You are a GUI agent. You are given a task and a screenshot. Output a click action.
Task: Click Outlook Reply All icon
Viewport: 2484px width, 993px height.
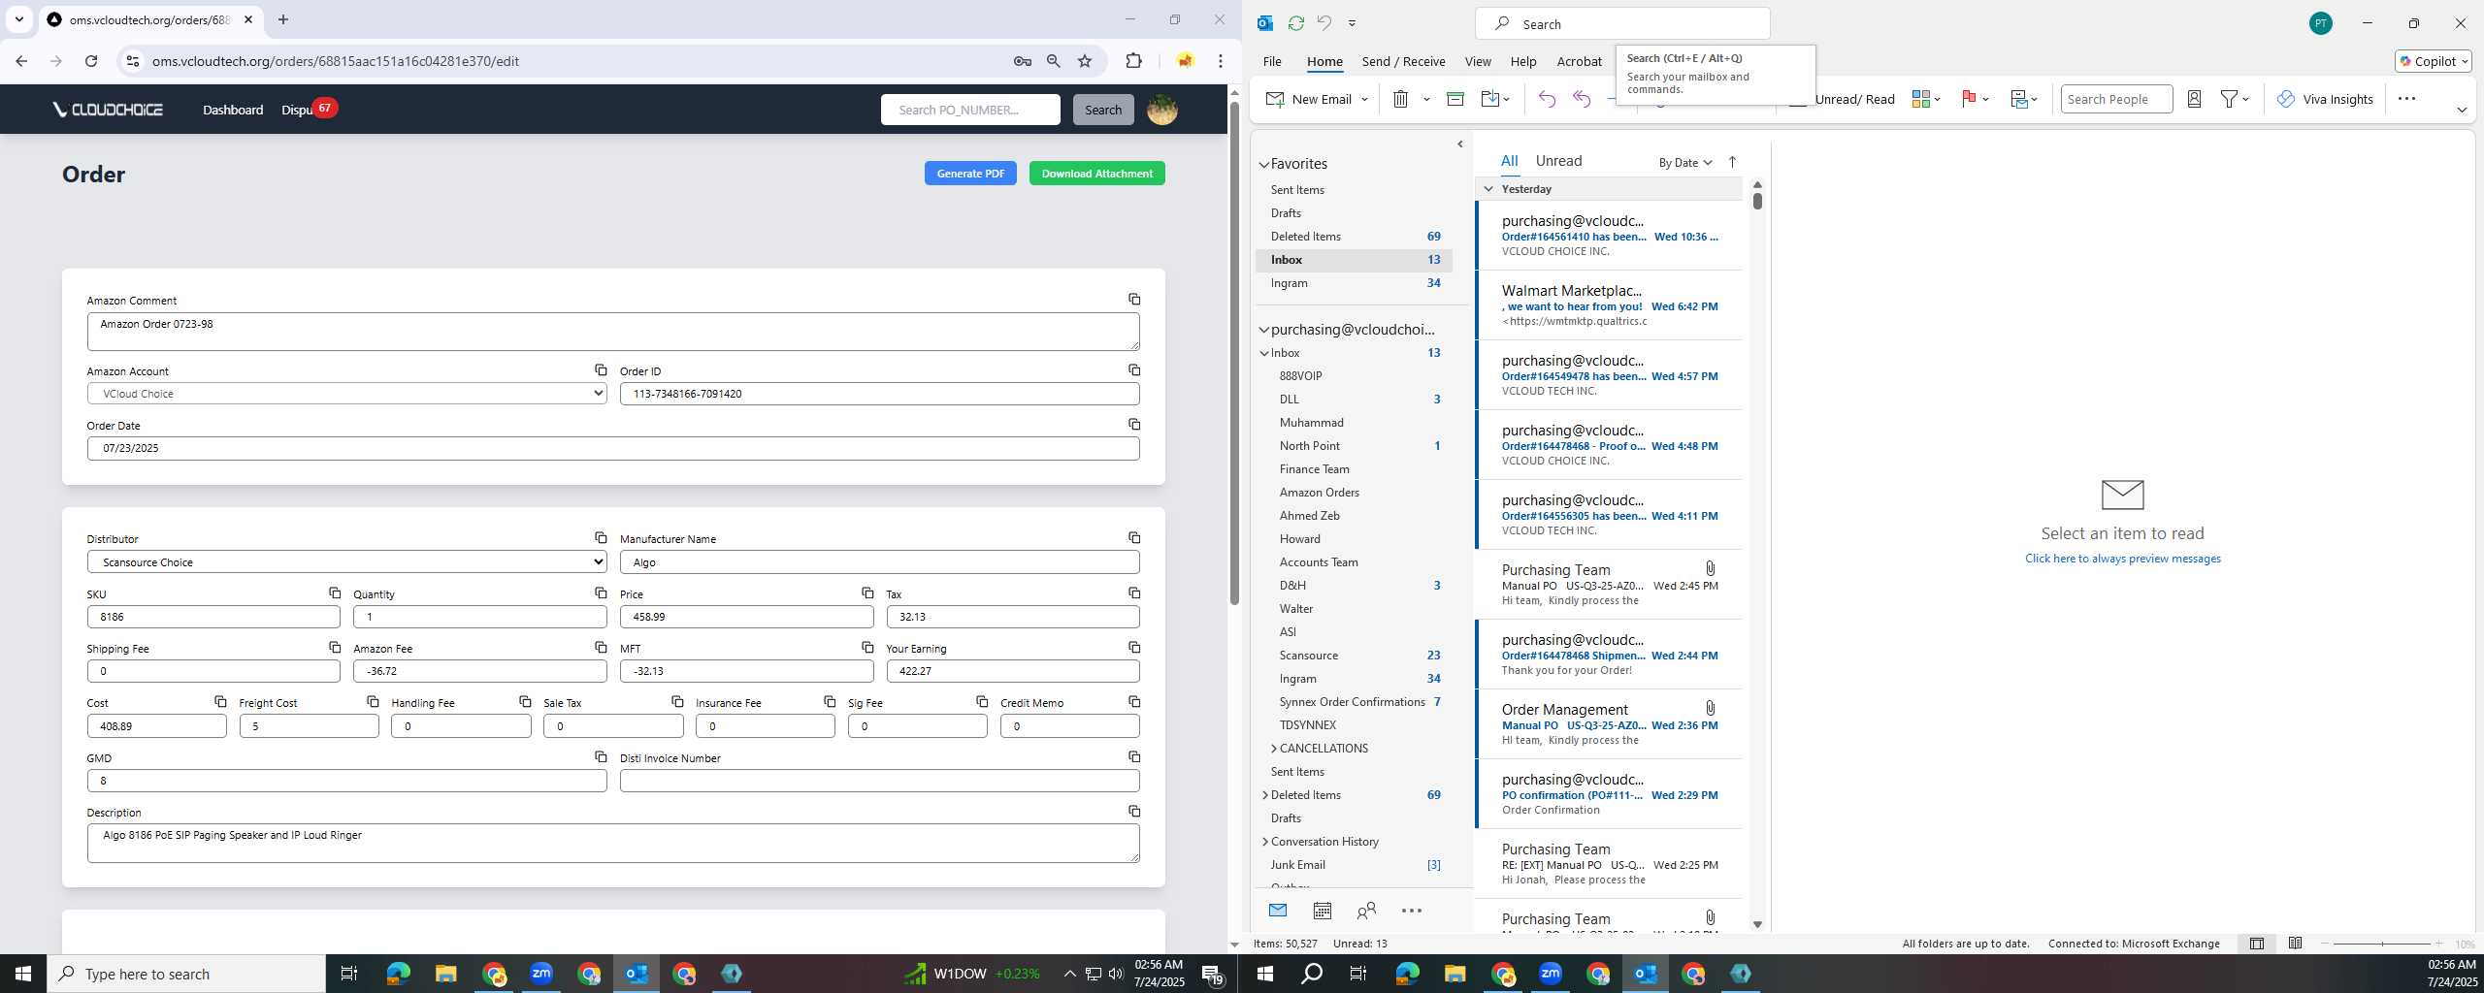coord(1582,99)
